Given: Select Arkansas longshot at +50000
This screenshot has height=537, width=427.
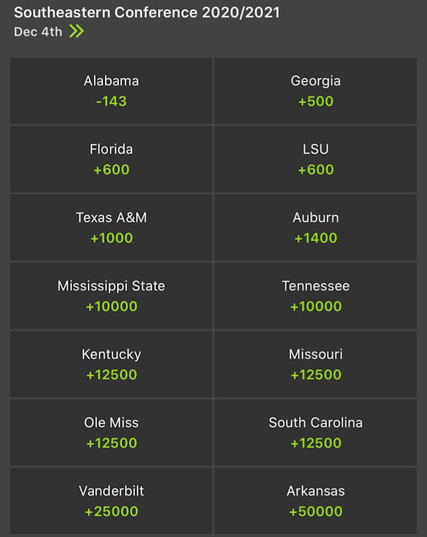Looking at the screenshot, I should pyautogui.click(x=315, y=500).
